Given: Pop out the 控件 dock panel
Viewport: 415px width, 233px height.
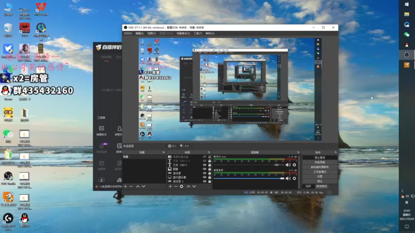Looking at the screenshot, I should coord(336,152).
